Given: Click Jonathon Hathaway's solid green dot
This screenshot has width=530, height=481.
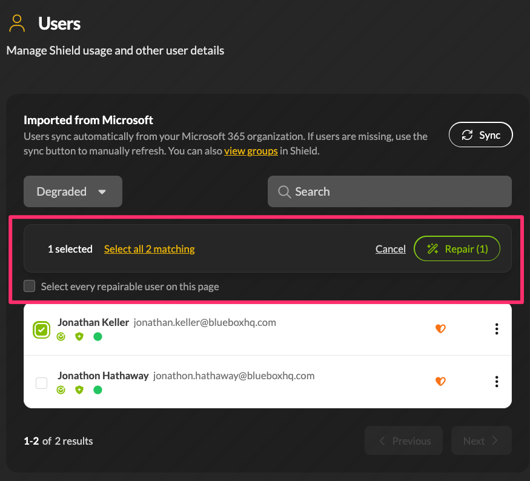Looking at the screenshot, I should pos(98,390).
